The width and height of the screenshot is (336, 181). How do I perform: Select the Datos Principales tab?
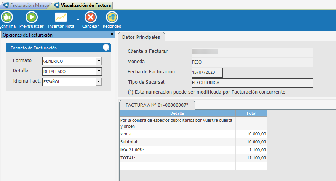click(141, 37)
